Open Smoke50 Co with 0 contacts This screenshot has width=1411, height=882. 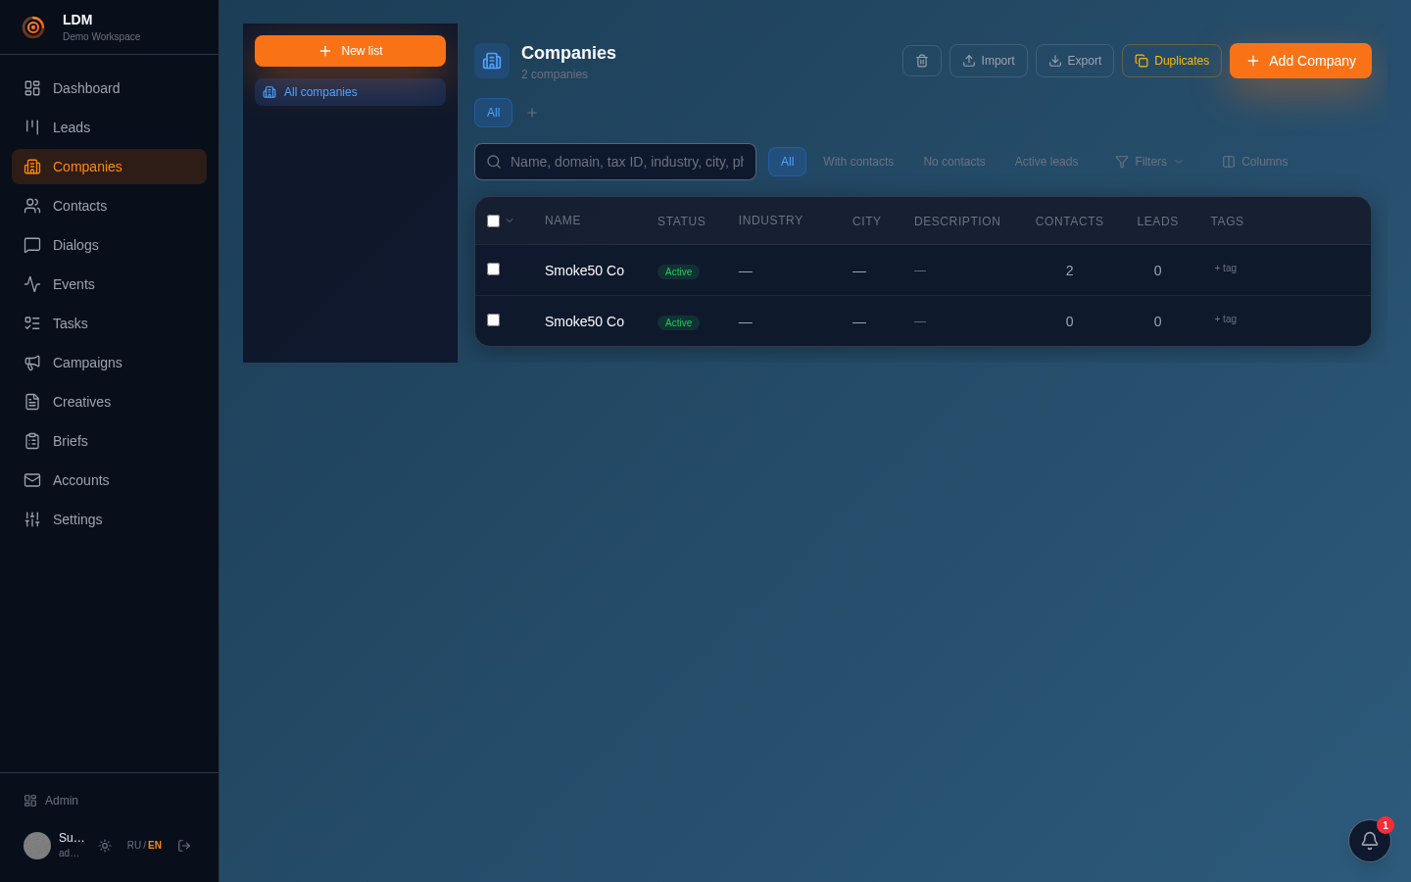tap(584, 321)
